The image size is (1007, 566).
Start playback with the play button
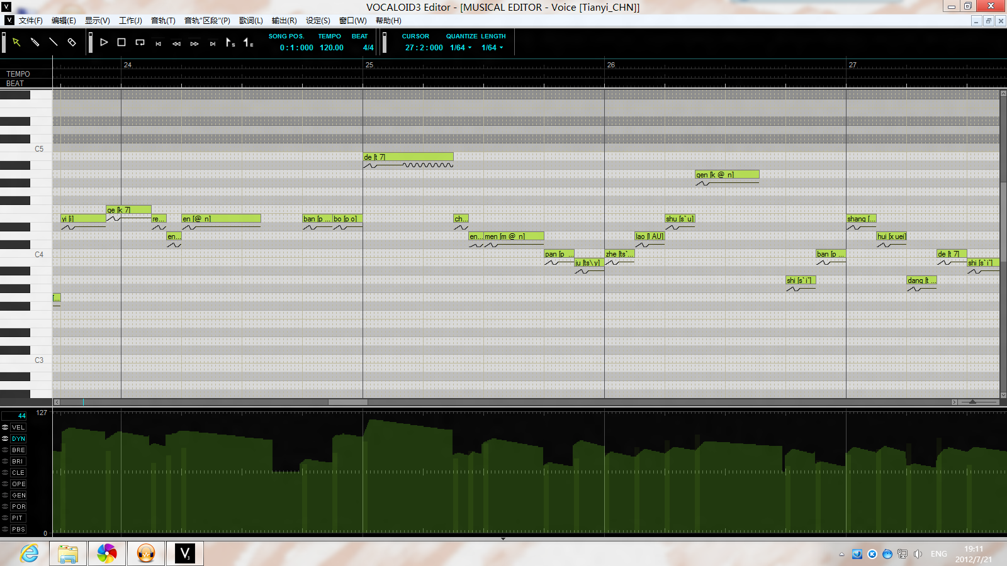pos(104,42)
